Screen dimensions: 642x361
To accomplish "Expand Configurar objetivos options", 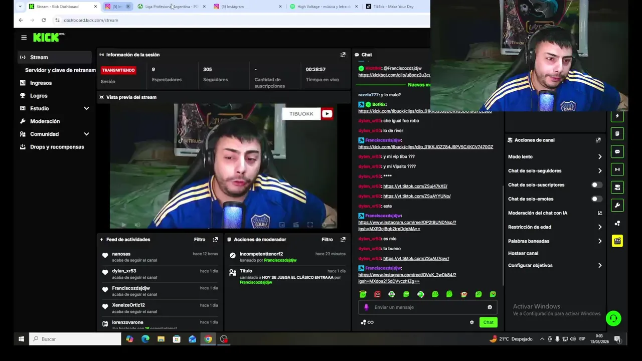I will (x=600, y=266).
